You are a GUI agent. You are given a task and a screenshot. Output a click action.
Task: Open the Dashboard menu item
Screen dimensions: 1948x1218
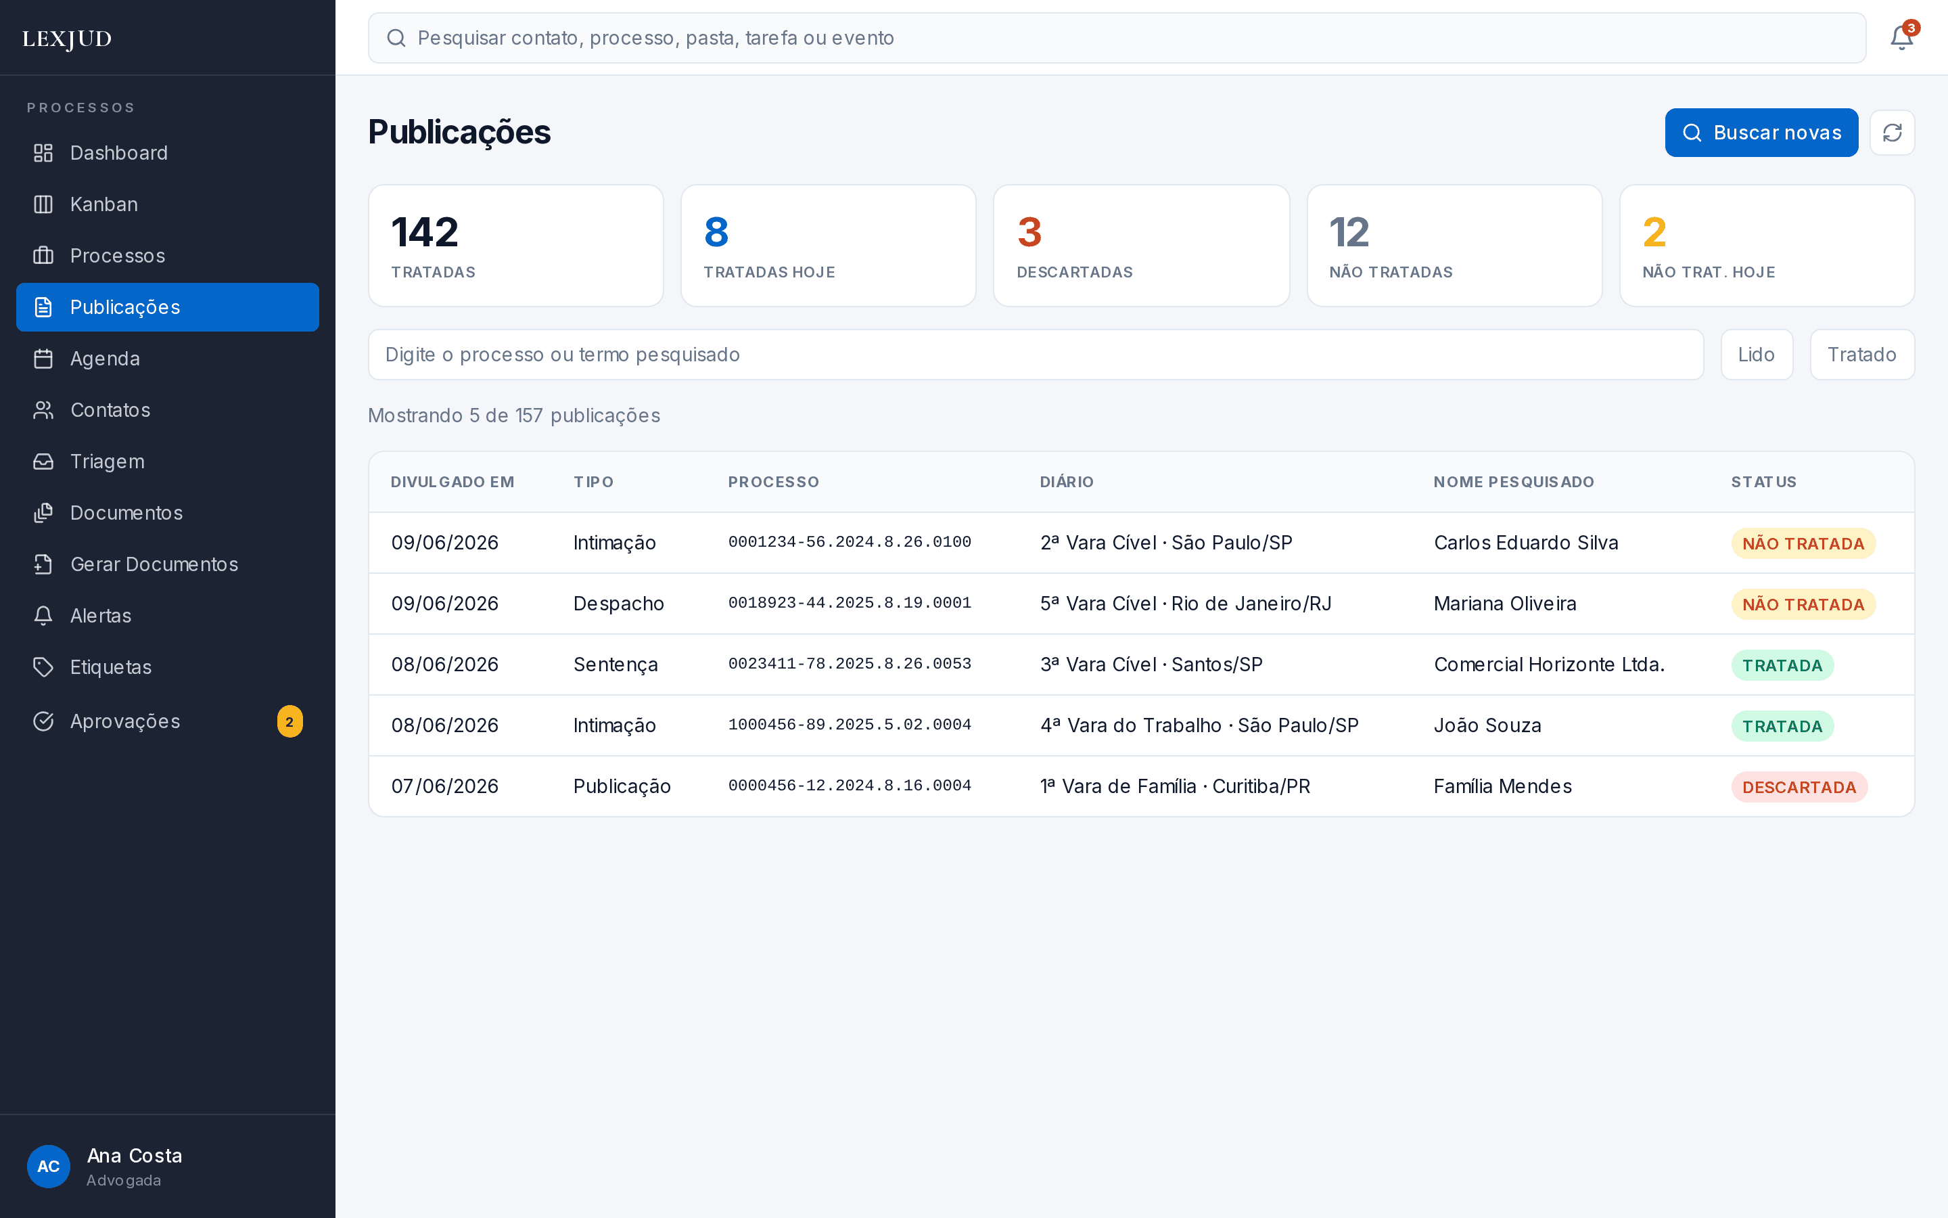click(x=168, y=153)
